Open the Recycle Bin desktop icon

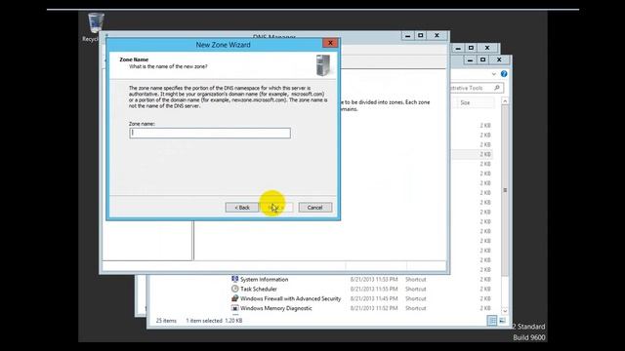pos(96,23)
